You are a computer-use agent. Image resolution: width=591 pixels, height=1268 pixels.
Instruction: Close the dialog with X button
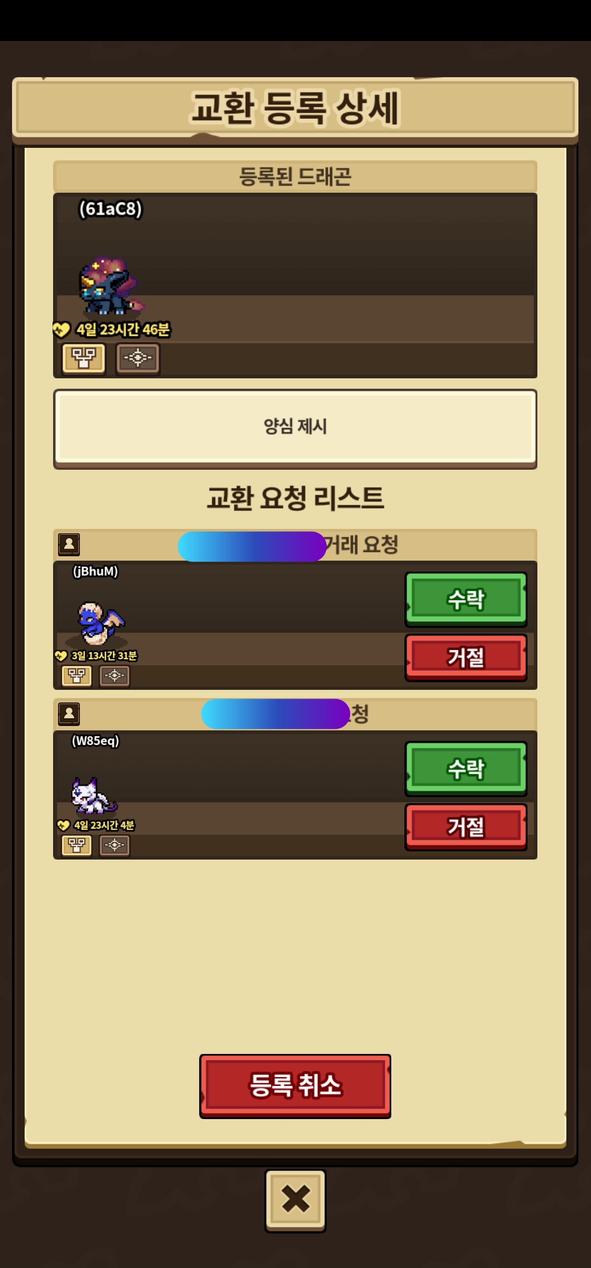[296, 1200]
